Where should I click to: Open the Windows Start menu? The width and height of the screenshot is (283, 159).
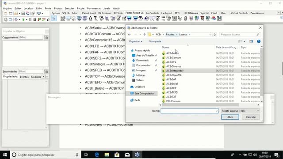coord(5,155)
